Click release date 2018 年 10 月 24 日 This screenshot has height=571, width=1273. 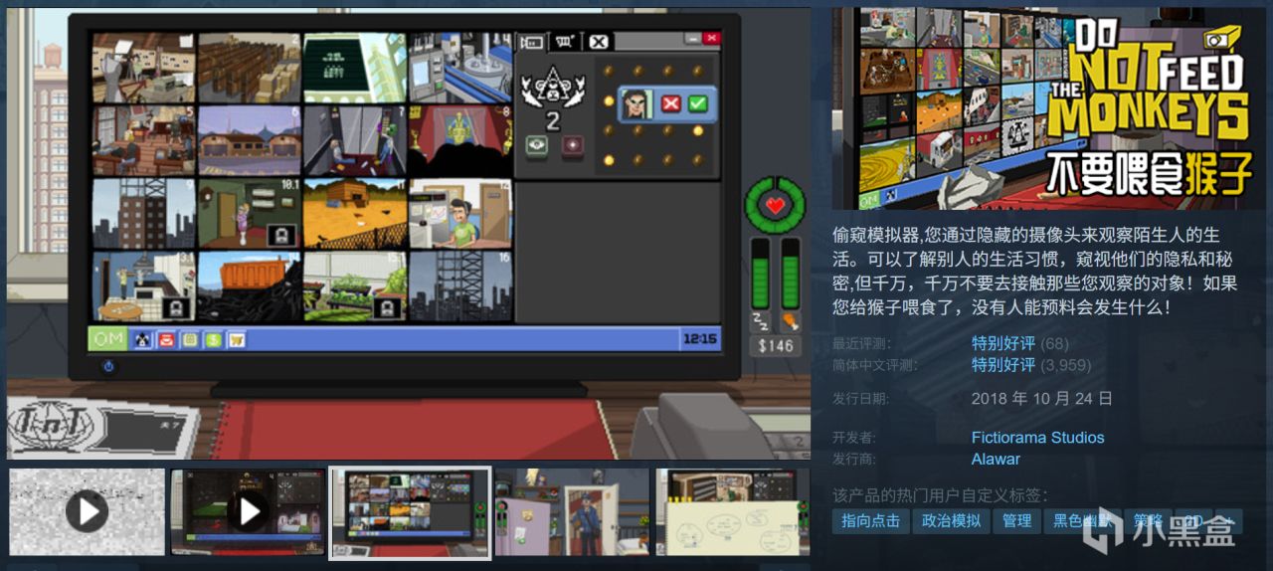[x=1041, y=398]
